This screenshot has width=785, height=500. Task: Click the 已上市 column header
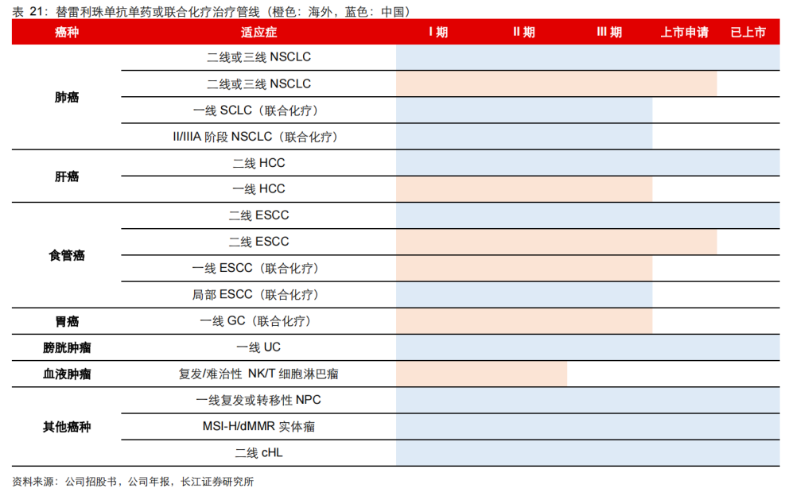748,33
